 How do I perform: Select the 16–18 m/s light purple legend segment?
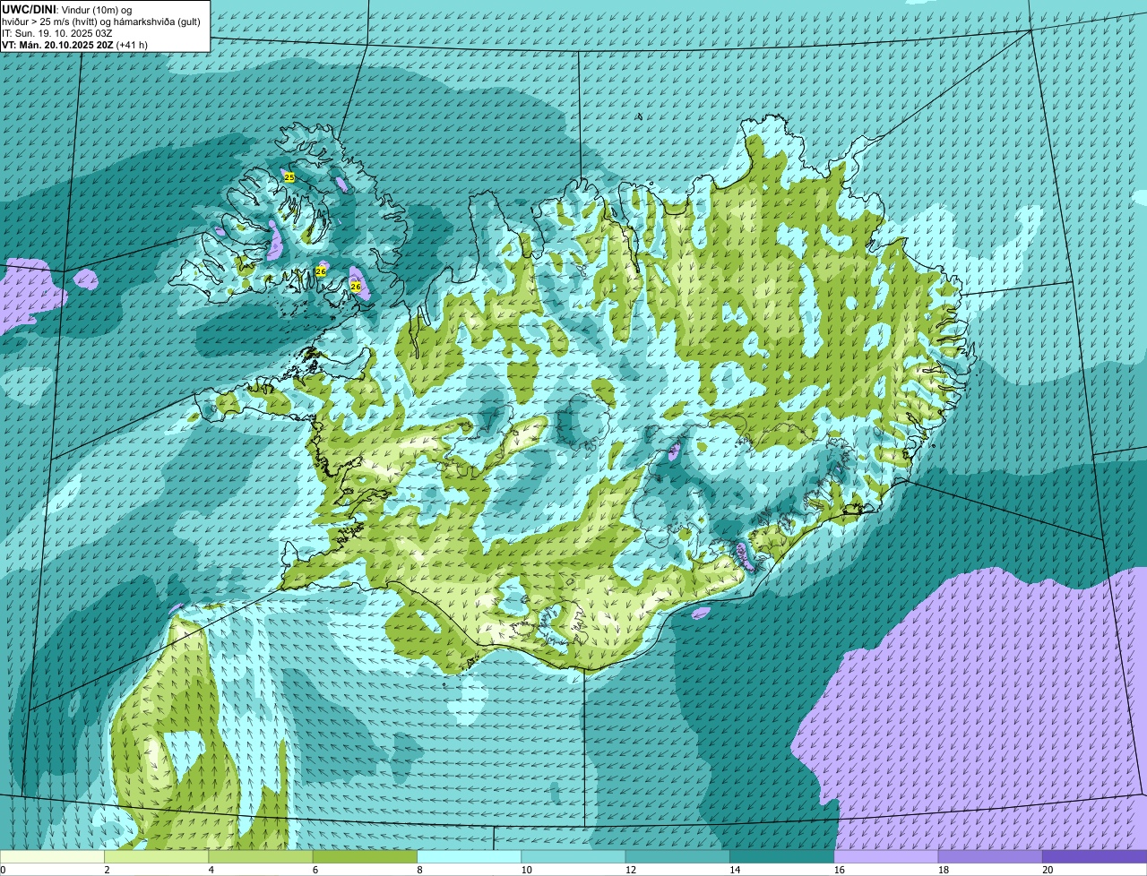(x=886, y=857)
